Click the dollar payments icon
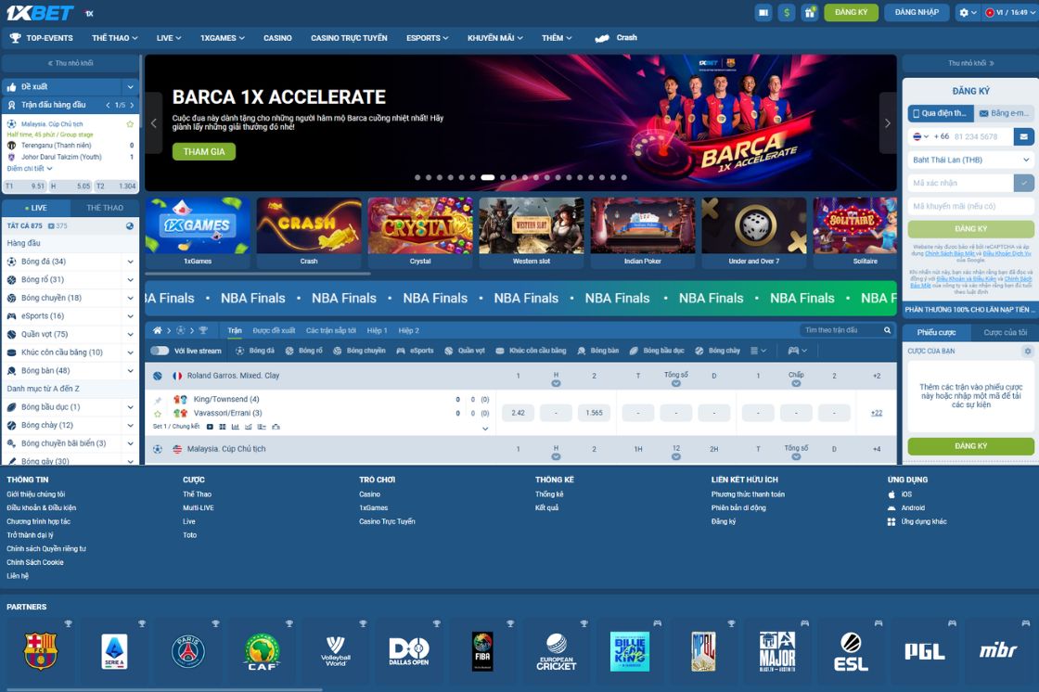This screenshot has width=1039, height=692. pyautogui.click(x=787, y=13)
